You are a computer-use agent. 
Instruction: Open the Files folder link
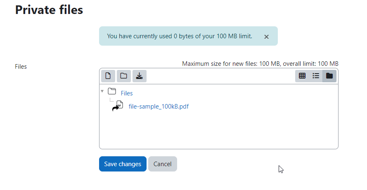point(127,93)
